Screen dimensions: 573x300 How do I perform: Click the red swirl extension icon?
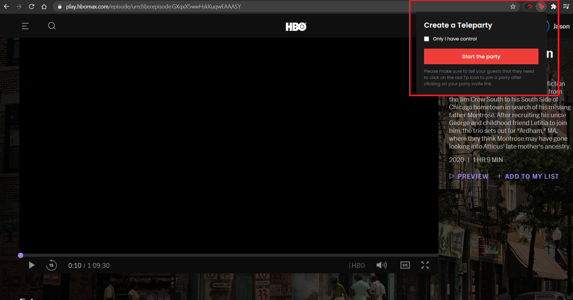[x=529, y=6]
